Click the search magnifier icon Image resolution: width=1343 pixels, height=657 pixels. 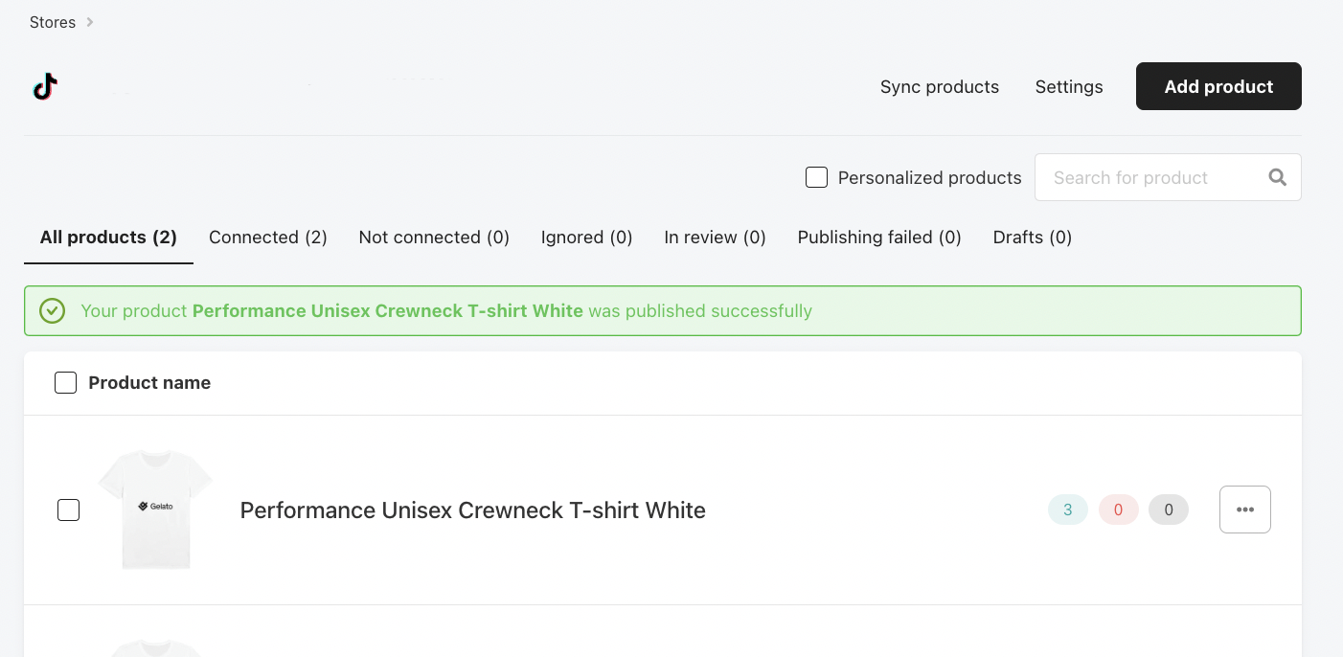(1277, 177)
